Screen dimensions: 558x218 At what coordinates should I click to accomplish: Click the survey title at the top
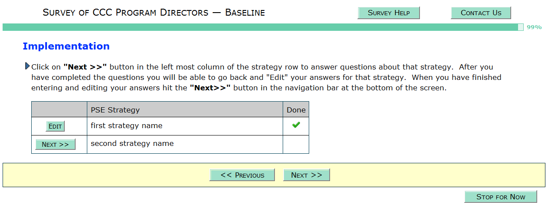(154, 13)
